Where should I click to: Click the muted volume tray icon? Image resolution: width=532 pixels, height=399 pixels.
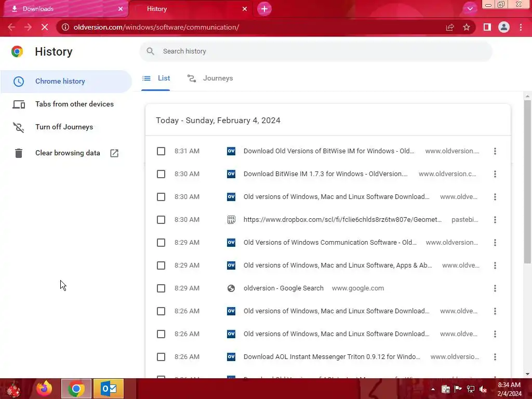click(x=483, y=389)
